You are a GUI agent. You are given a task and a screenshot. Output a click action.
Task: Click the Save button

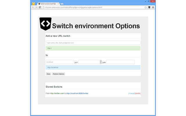click(49, 74)
